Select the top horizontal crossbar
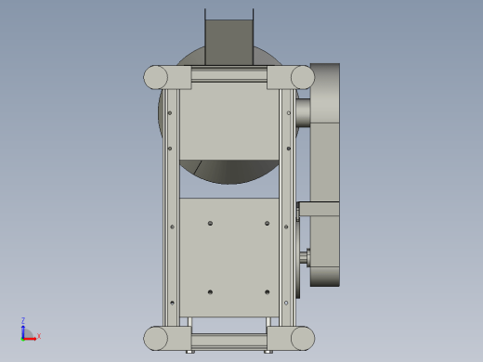This screenshot has width=483, height=362. click(229, 74)
